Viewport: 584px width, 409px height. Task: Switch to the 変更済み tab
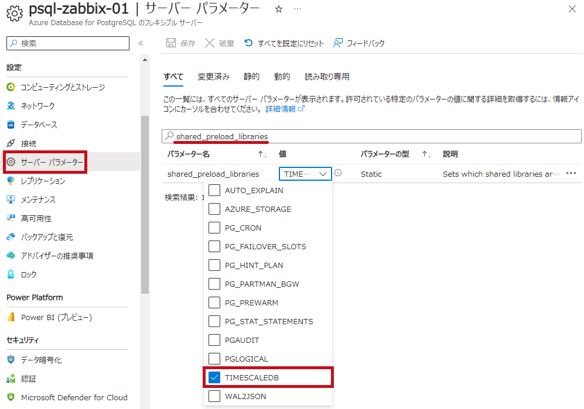(213, 77)
